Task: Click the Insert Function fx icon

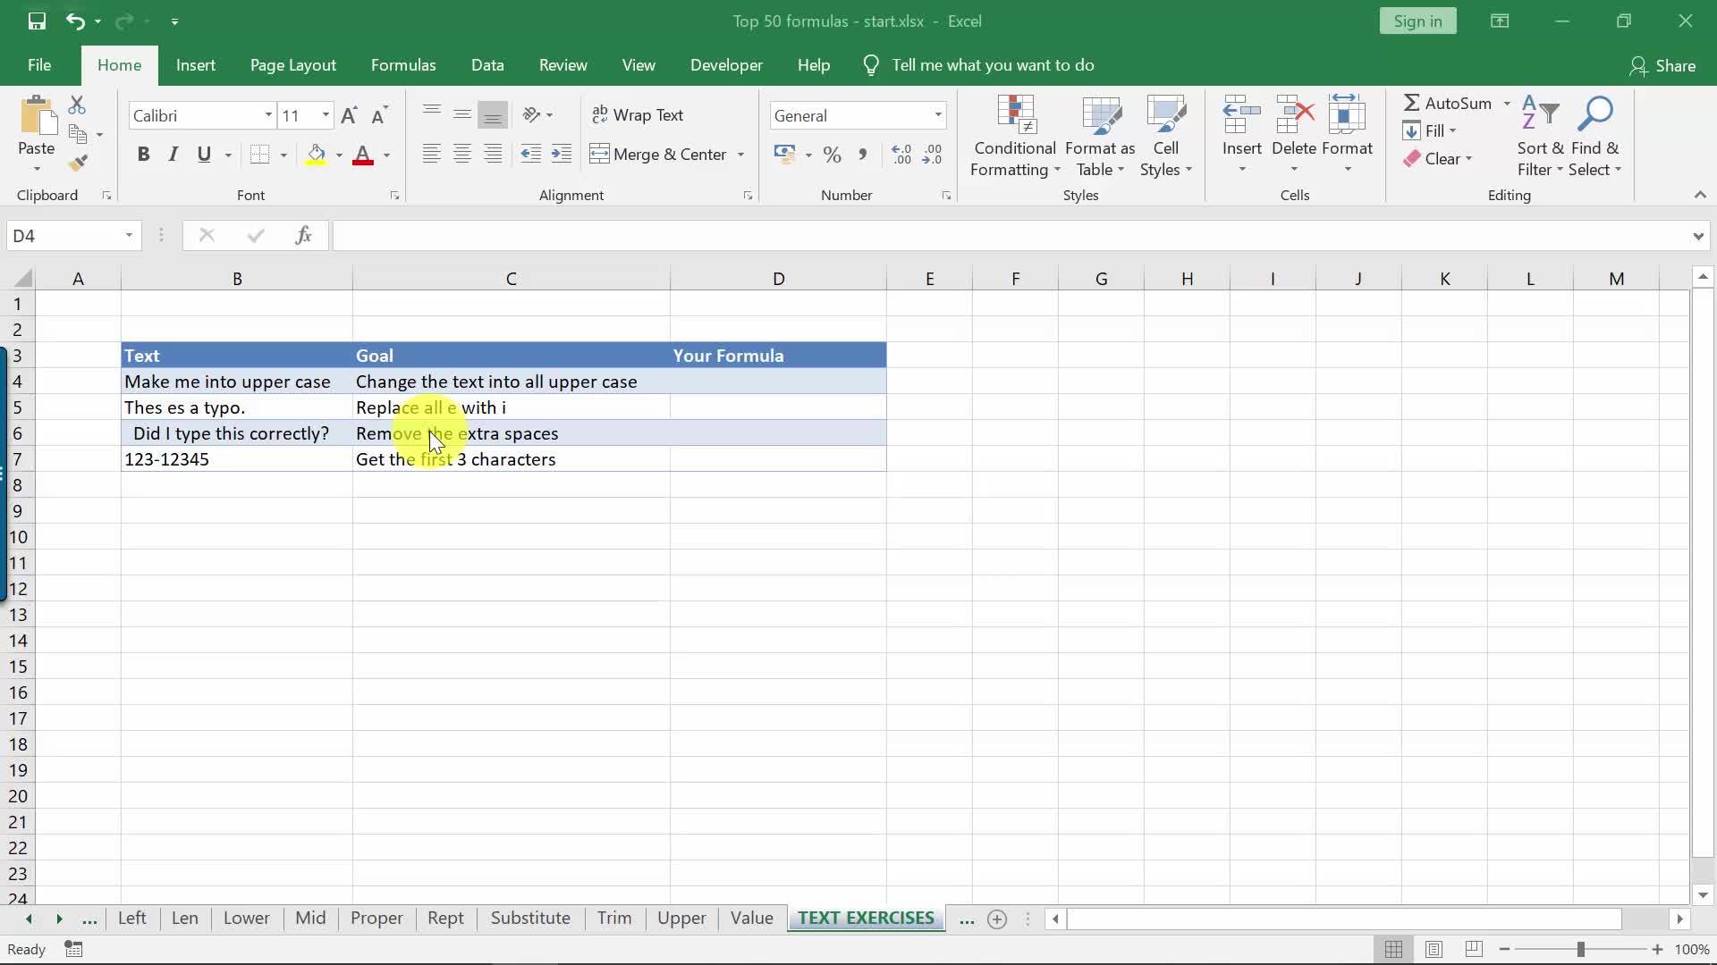Action: click(303, 235)
